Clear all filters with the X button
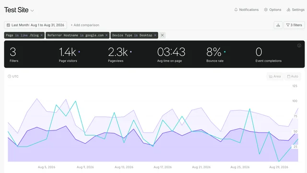307x173 pixels. [x=162, y=35]
